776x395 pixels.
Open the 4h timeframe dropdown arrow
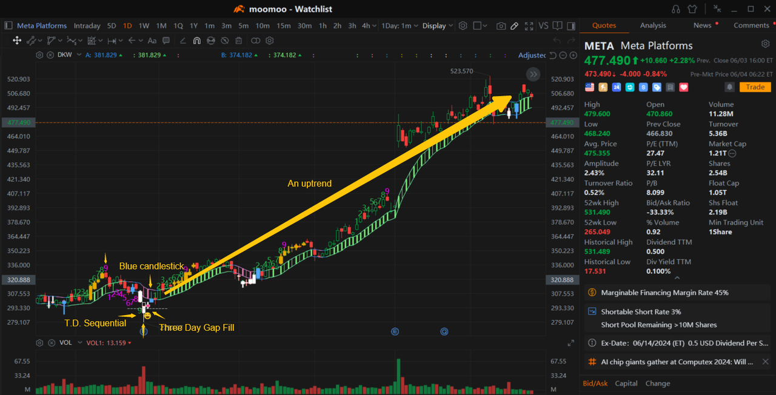[x=375, y=25]
